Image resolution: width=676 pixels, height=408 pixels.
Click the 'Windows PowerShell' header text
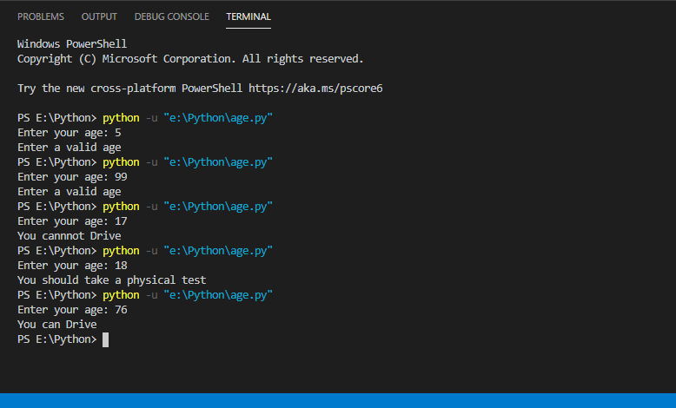(72, 44)
